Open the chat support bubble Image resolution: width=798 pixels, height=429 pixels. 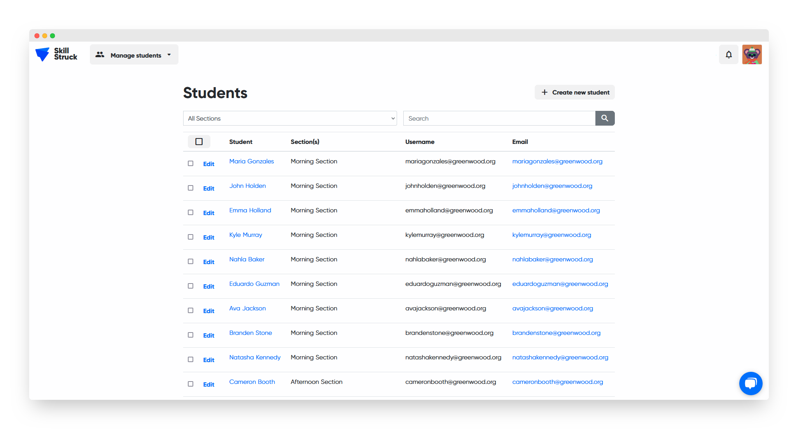click(751, 383)
